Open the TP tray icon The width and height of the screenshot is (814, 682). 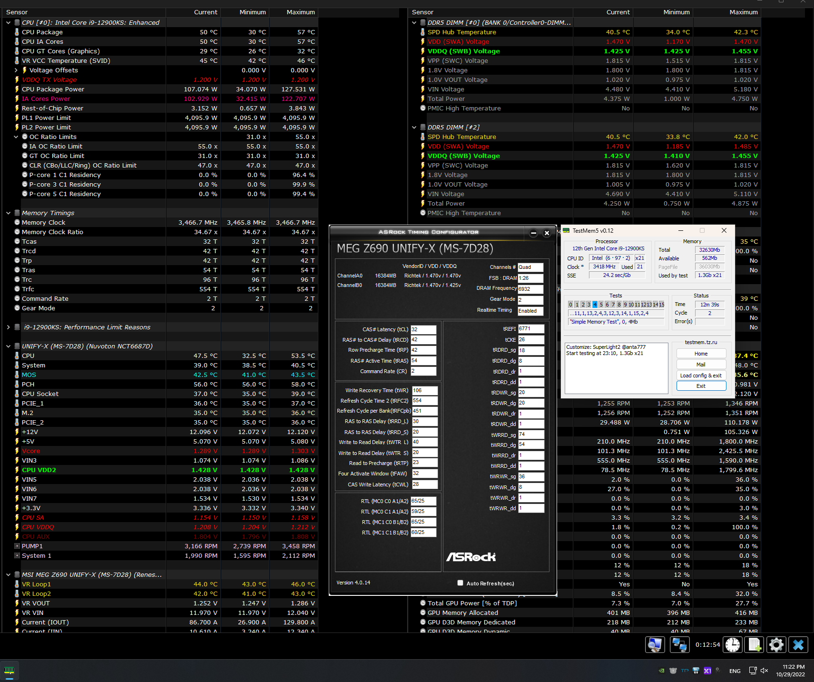point(685,671)
